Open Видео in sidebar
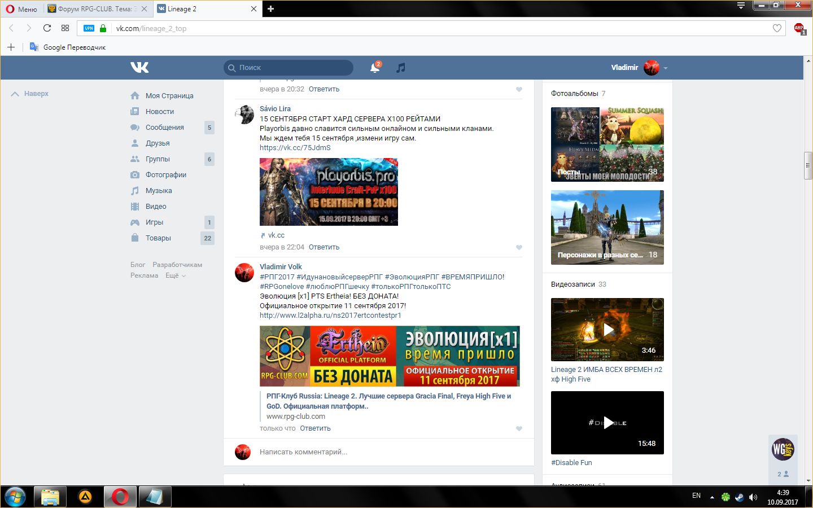 [155, 207]
